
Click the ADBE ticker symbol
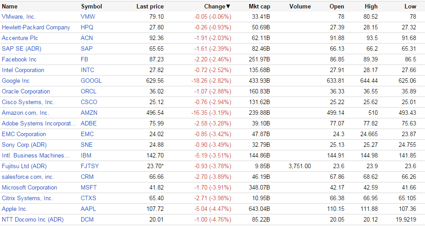89,123
